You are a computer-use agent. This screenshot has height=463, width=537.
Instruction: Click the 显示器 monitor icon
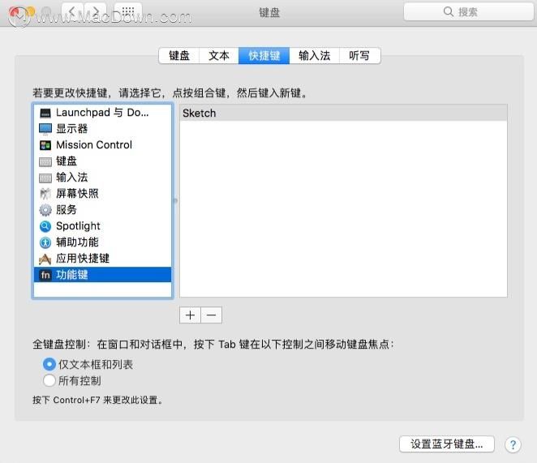click(x=45, y=129)
